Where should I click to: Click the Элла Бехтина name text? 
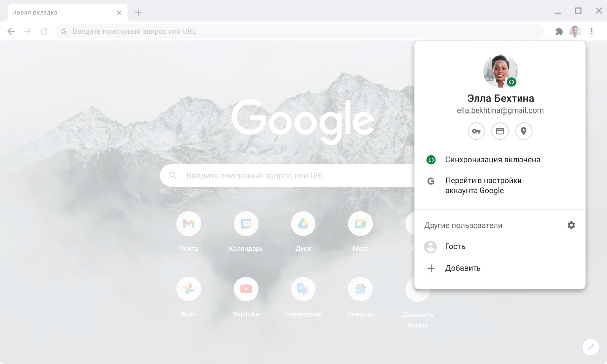(x=500, y=98)
